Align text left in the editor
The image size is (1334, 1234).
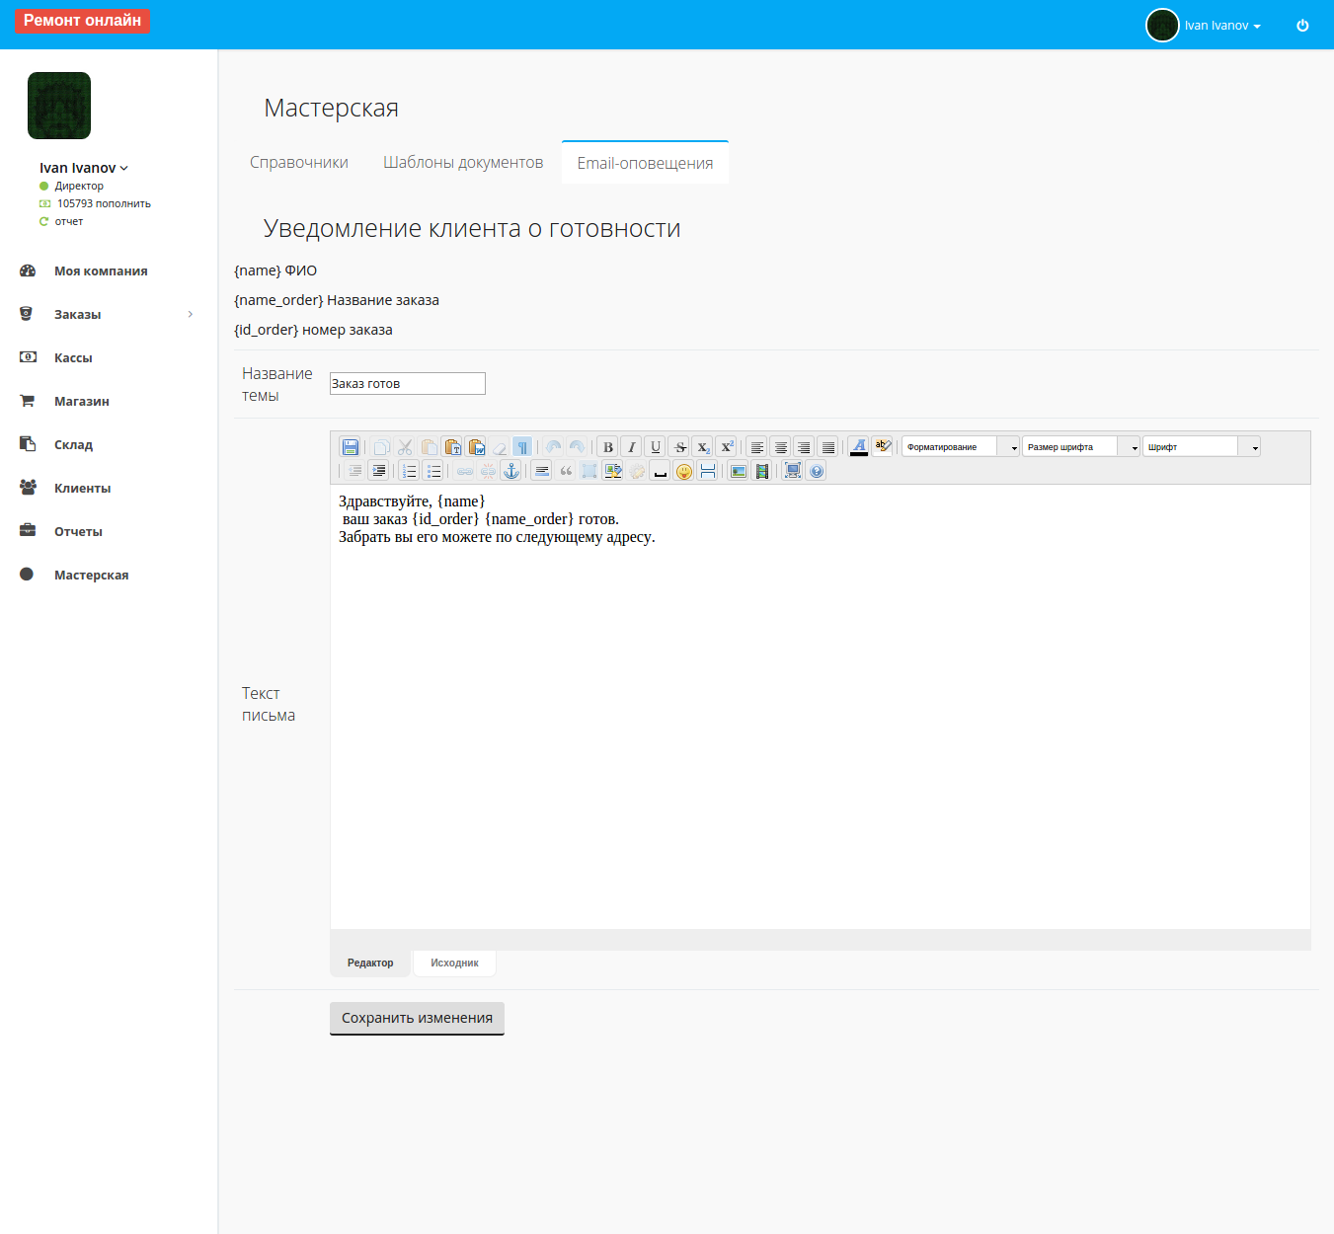pyautogui.click(x=757, y=447)
